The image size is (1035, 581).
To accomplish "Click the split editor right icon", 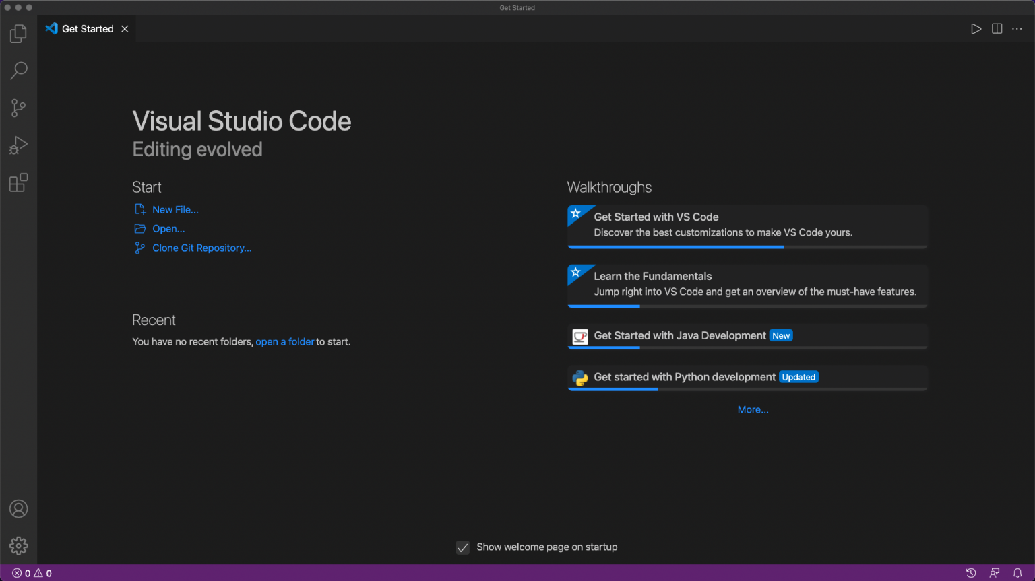I will [997, 29].
